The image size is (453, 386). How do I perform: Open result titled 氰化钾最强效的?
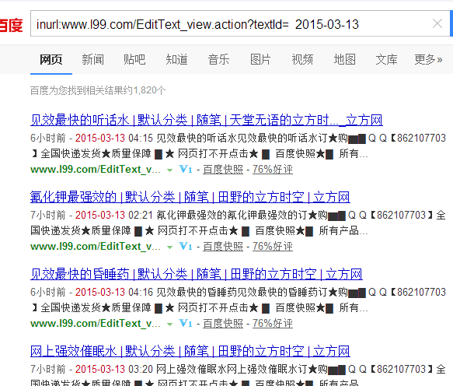[190, 197]
